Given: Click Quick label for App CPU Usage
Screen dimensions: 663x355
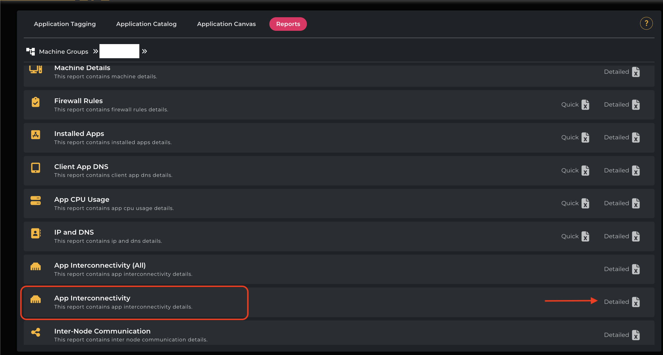Looking at the screenshot, I should pyautogui.click(x=570, y=203).
